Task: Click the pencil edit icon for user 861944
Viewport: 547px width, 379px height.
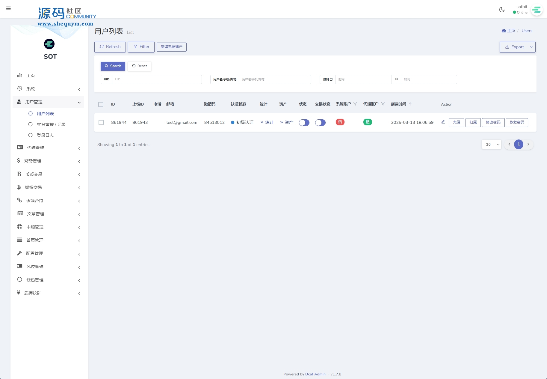Action: tap(443, 122)
